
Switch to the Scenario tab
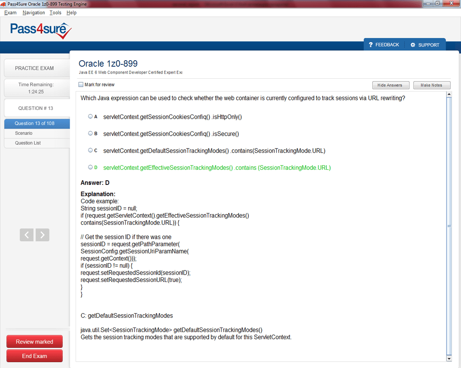pos(37,133)
